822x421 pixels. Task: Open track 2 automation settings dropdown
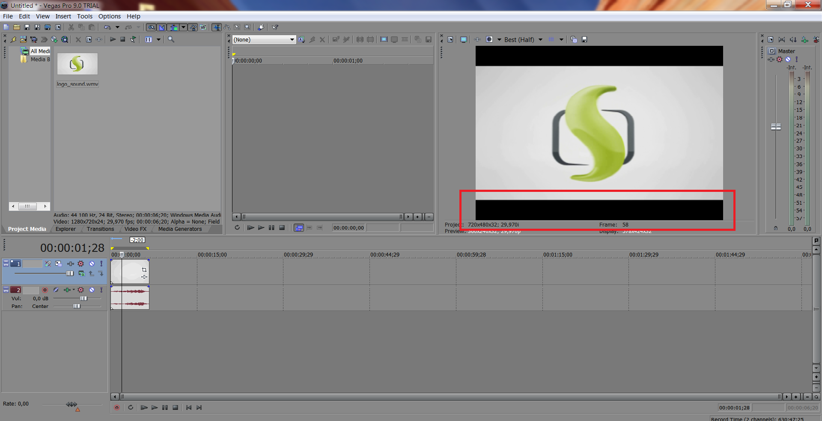74,290
